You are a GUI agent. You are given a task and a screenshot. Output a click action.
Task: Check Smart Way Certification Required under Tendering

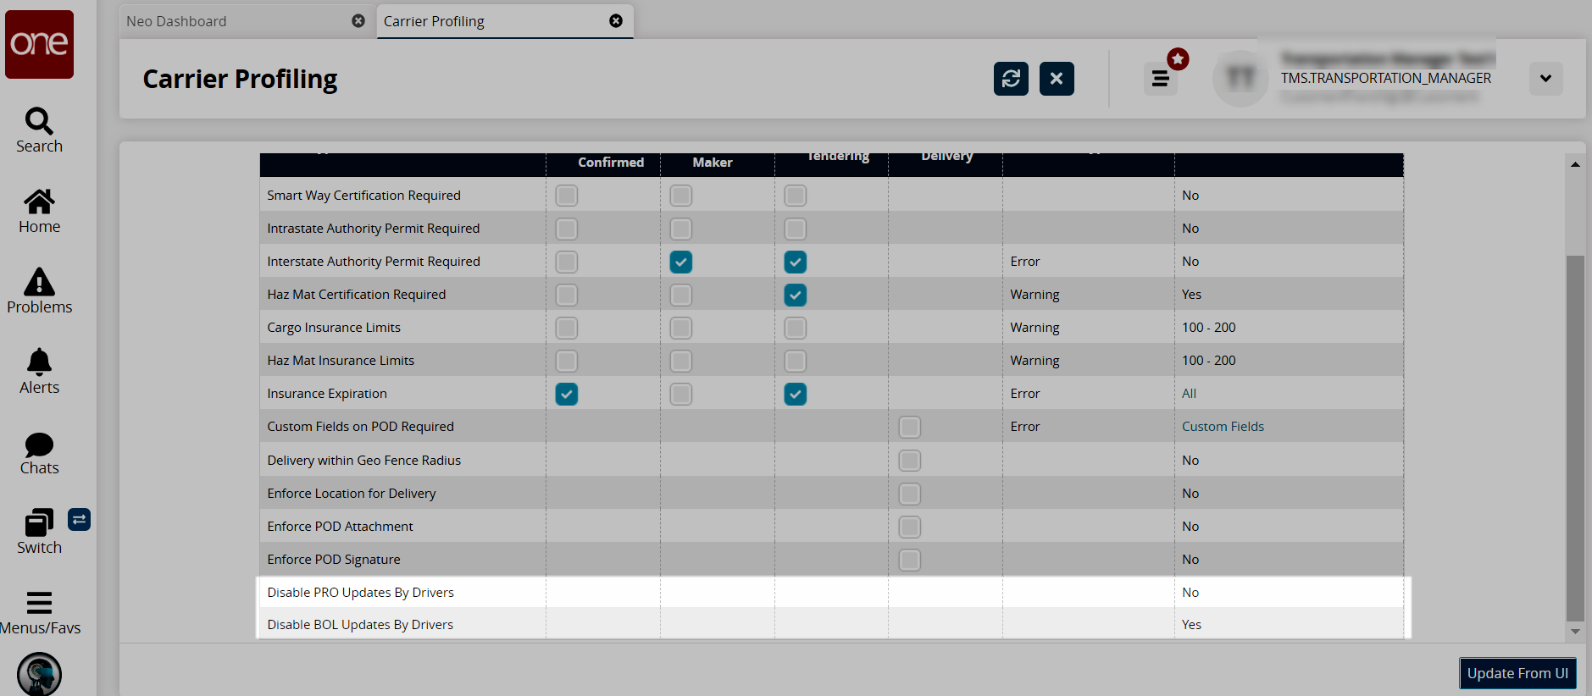pos(796,196)
